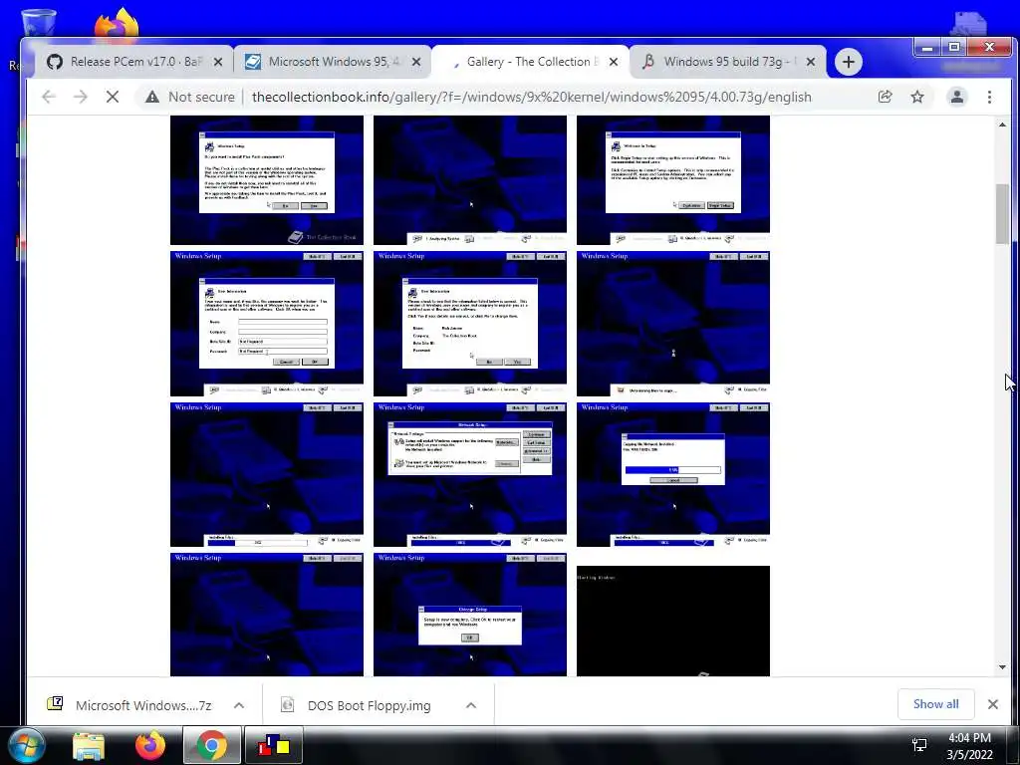Image resolution: width=1020 pixels, height=765 pixels.
Task: Open the Network Setup dialog thumbnail
Action: click(x=470, y=474)
